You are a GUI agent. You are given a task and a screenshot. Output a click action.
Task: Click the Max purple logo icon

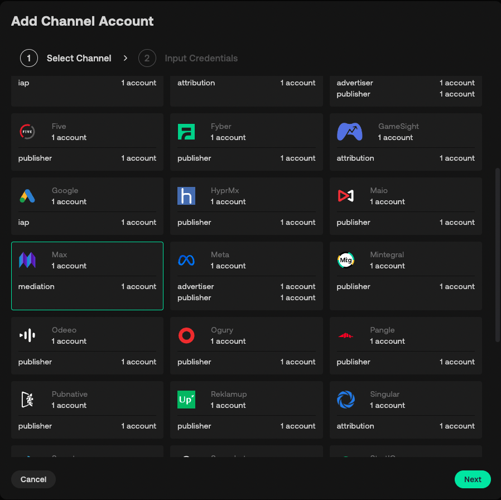(27, 260)
